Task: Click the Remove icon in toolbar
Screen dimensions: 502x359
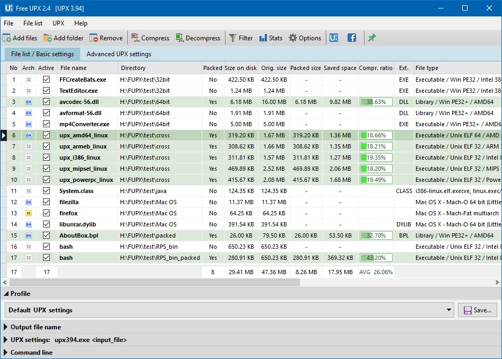Action: click(94, 38)
